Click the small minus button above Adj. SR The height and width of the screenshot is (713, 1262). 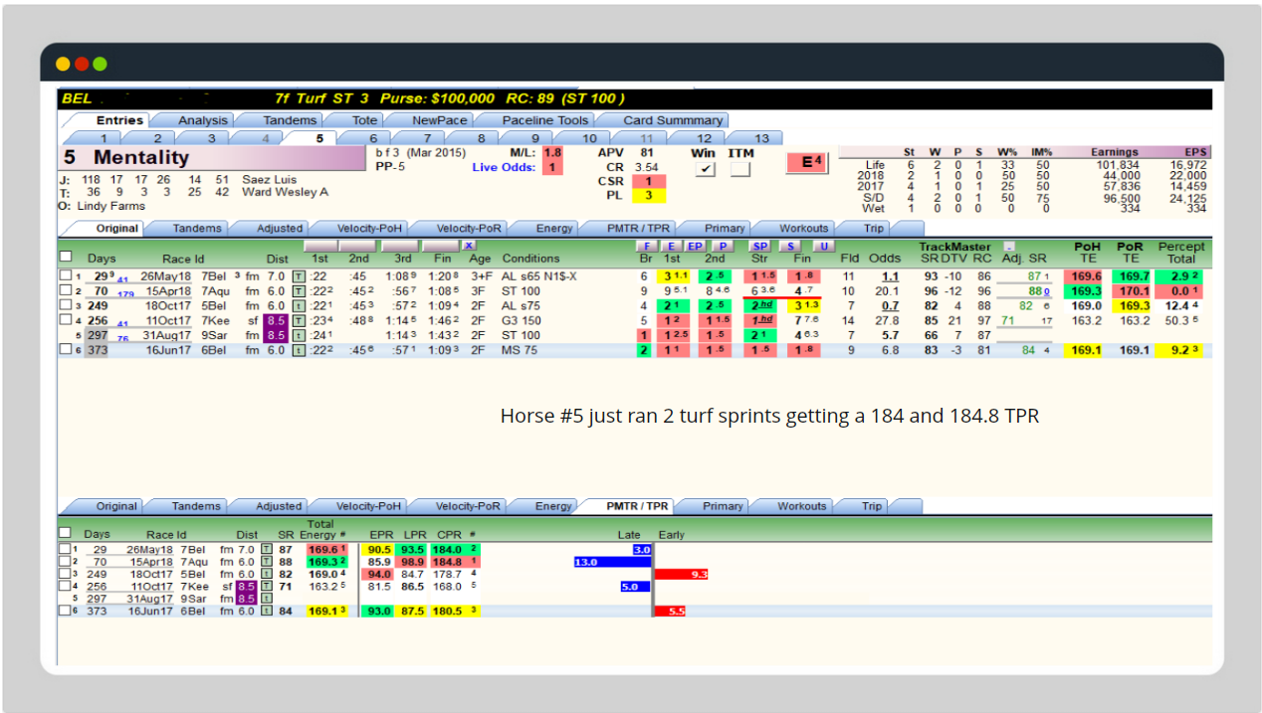[1008, 246]
